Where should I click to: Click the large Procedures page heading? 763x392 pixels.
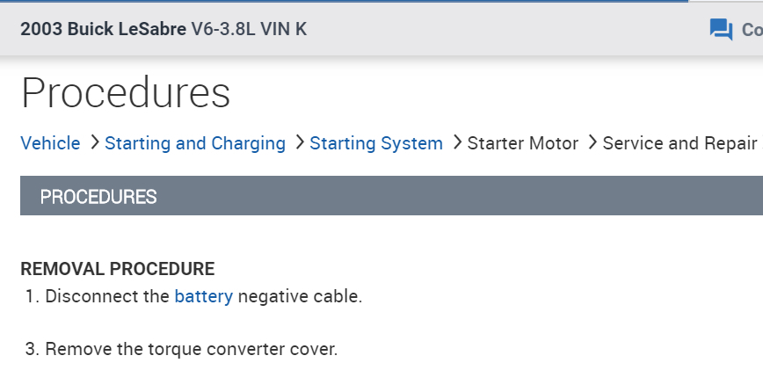tap(126, 93)
